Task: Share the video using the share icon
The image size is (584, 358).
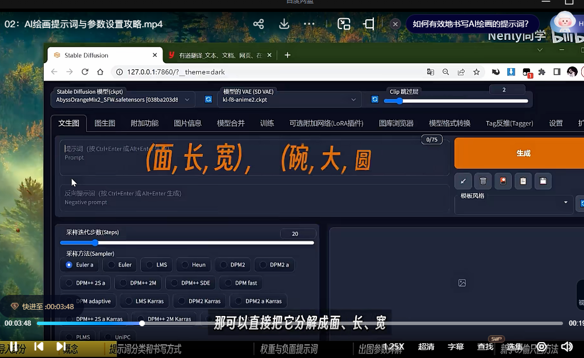Action: pos(258,24)
